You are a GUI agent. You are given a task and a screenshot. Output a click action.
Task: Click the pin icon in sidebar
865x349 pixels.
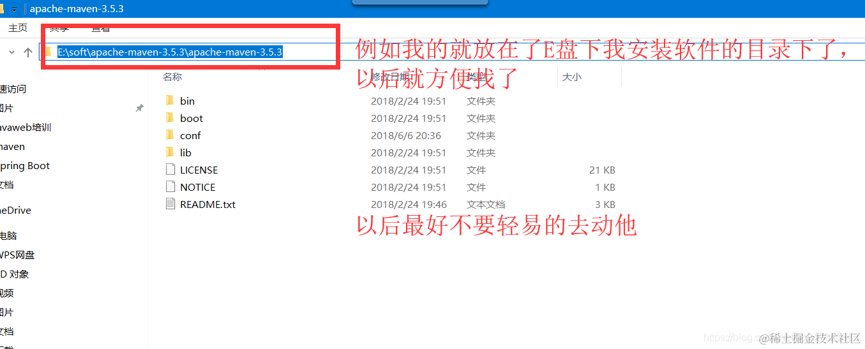click(139, 108)
